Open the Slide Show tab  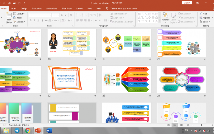(x=67, y=8)
